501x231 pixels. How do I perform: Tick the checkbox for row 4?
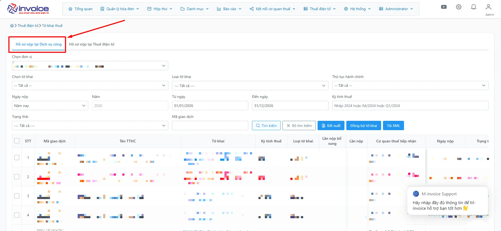(17, 215)
